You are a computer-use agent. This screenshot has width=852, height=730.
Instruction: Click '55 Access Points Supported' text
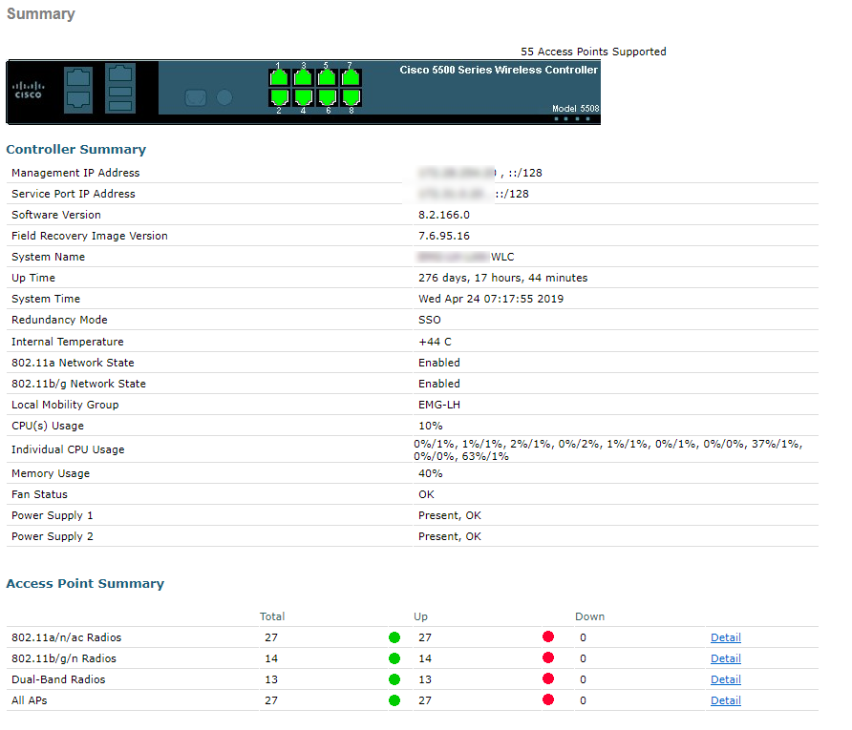[593, 52]
